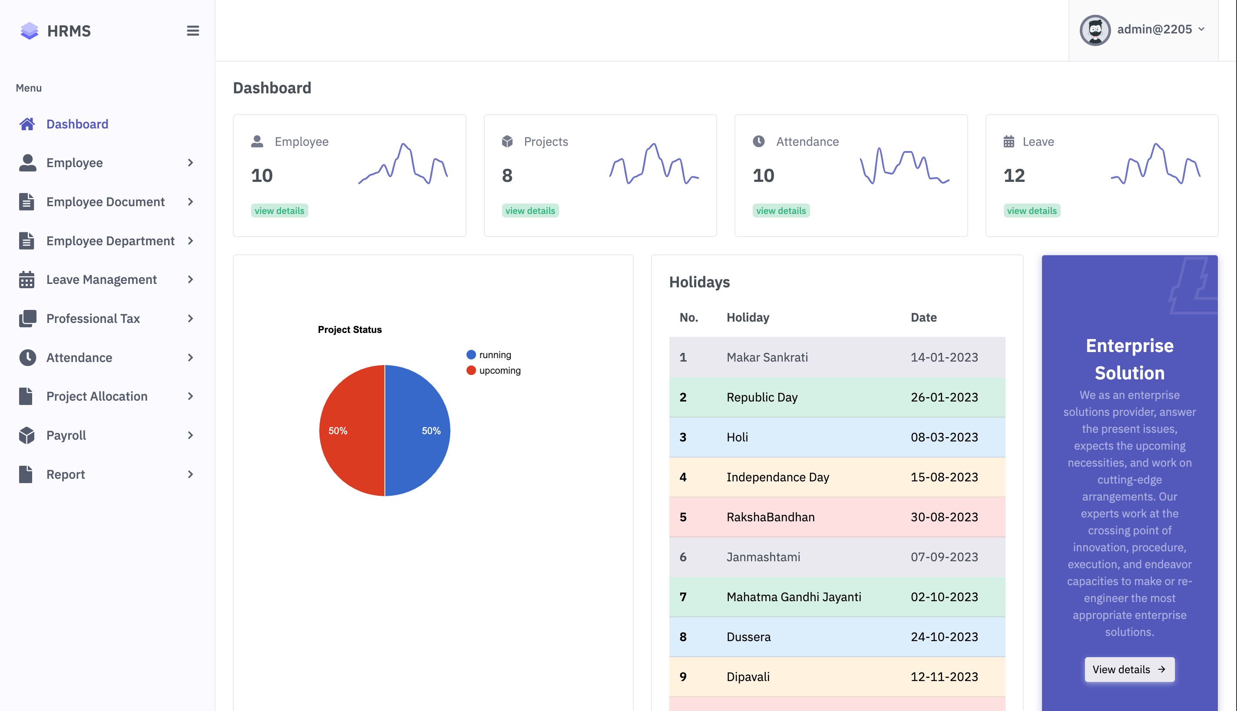Click the Leave card calendar icon
Image resolution: width=1237 pixels, height=711 pixels.
[1009, 142]
